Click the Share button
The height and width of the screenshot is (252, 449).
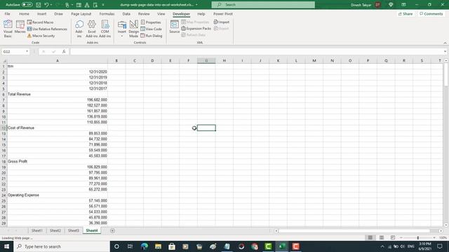point(406,14)
